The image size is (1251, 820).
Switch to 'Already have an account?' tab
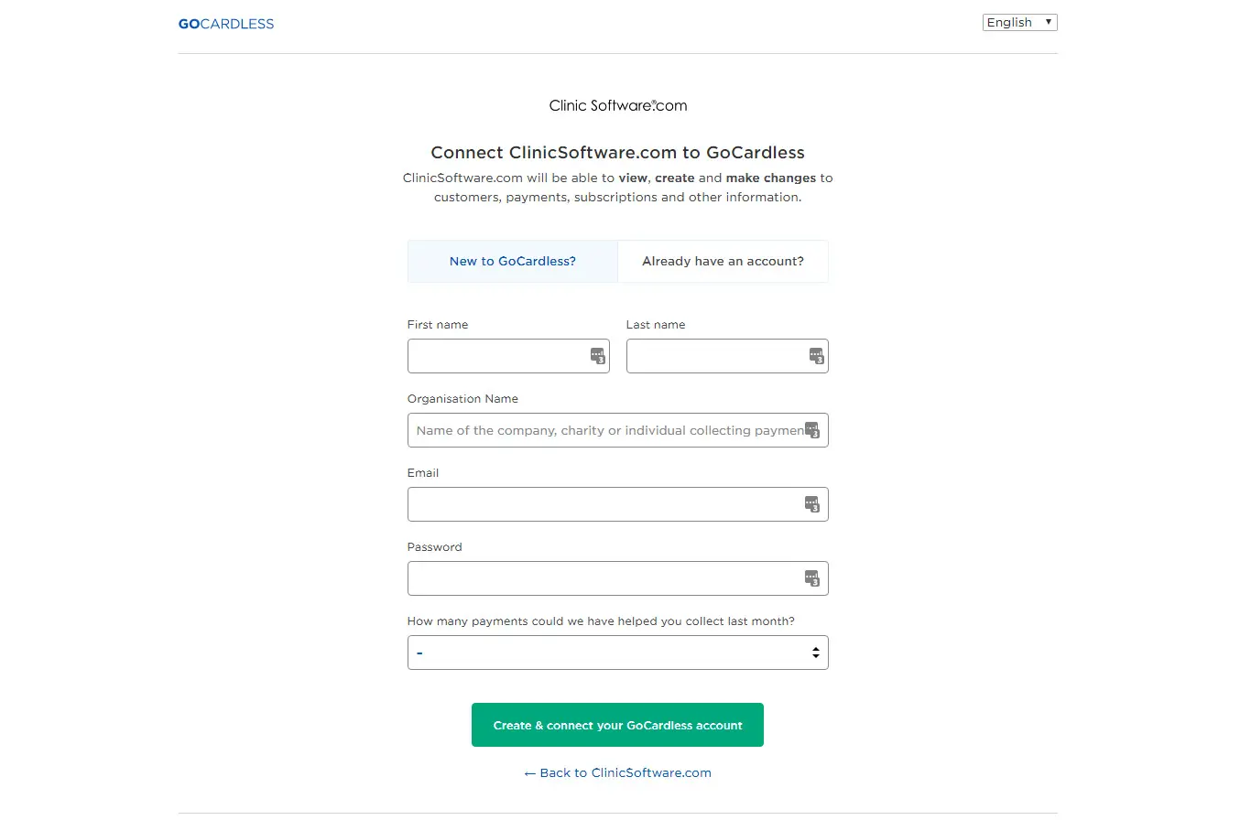(x=723, y=262)
